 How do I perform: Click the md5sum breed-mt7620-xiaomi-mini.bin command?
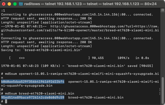click(39, 93)
